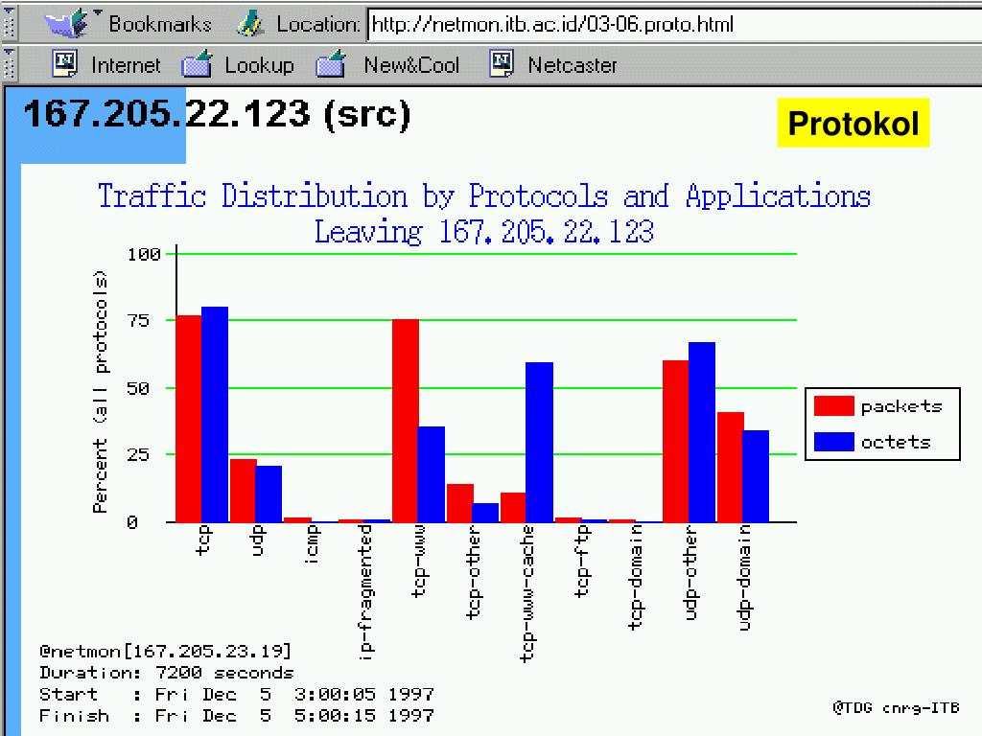Click the @TDG cnrg-ITB credit text
982x736 pixels.
coord(896,708)
